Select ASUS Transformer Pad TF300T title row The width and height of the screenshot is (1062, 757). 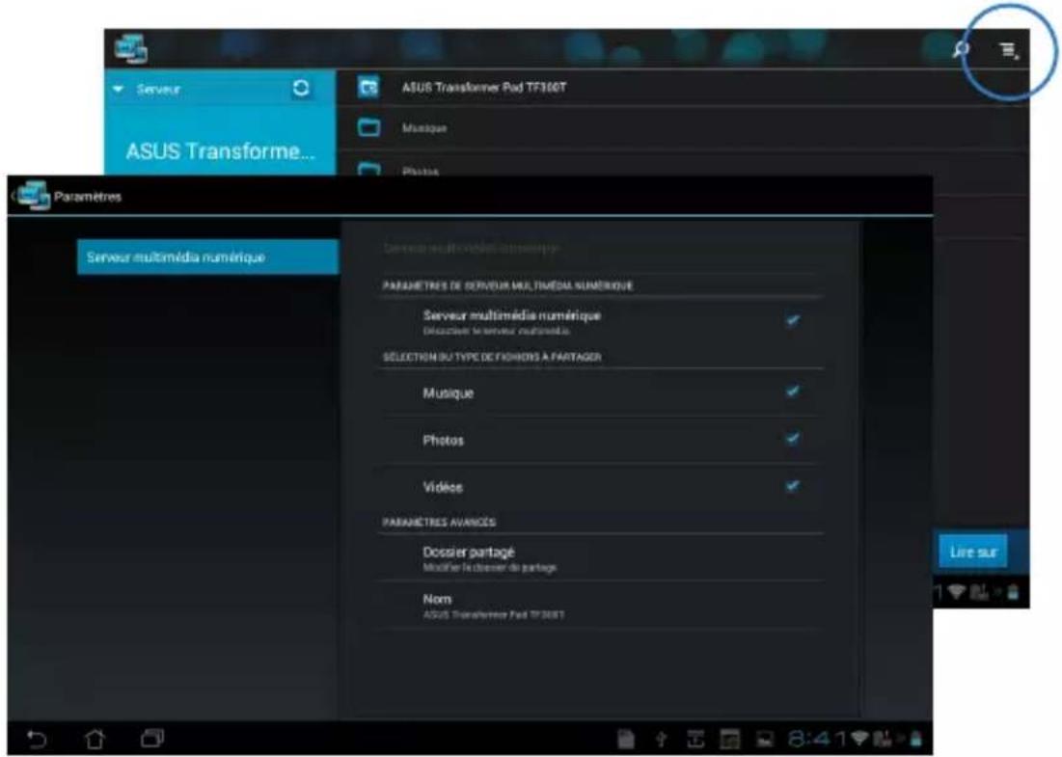point(683,88)
